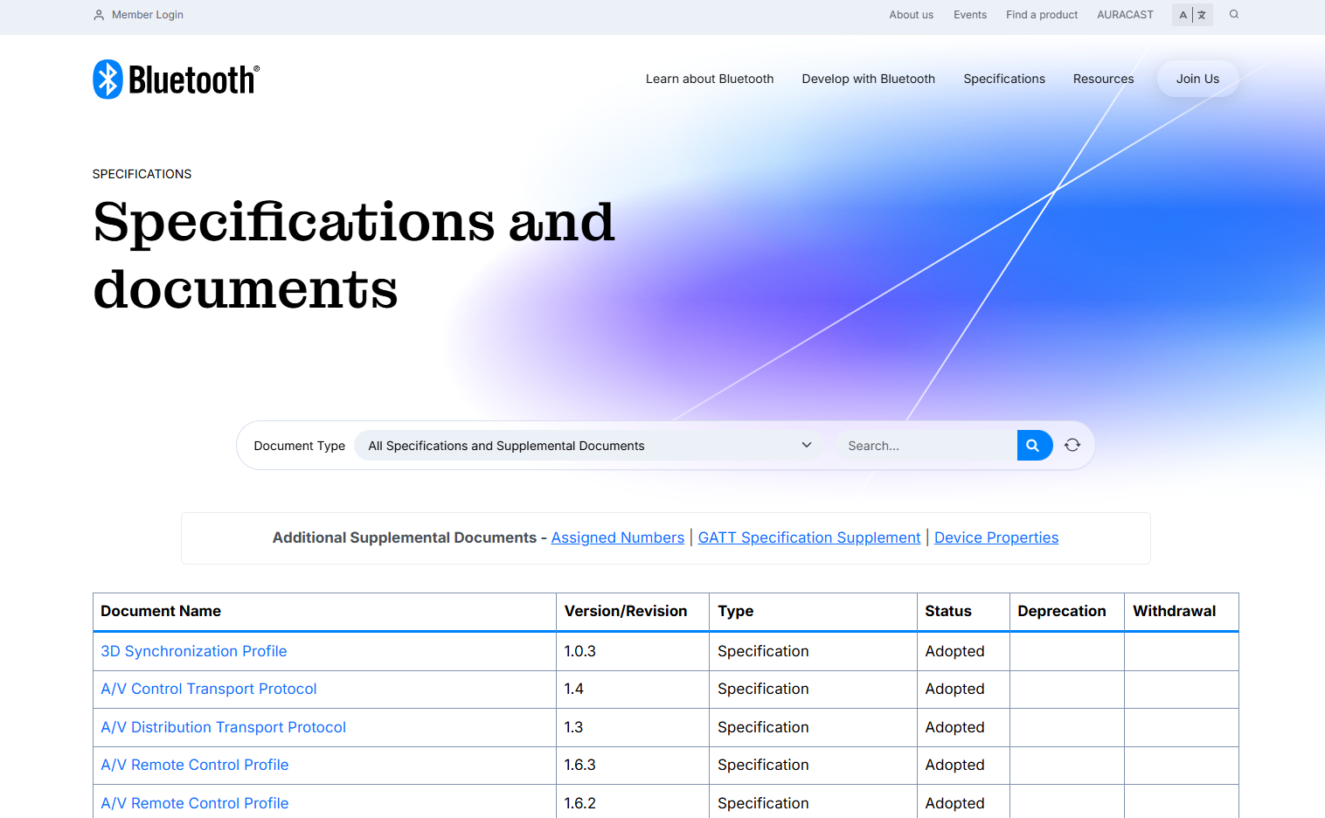Open A/V Remote Control Profile version 1.6.2
Image resolution: width=1325 pixels, height=818 pixels.
tap(195, 803)
